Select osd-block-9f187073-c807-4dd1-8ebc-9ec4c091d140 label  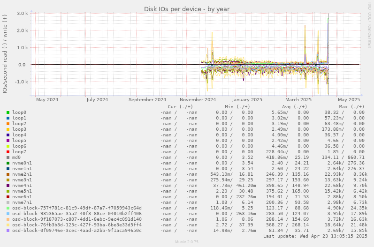[x=77, y=219]
